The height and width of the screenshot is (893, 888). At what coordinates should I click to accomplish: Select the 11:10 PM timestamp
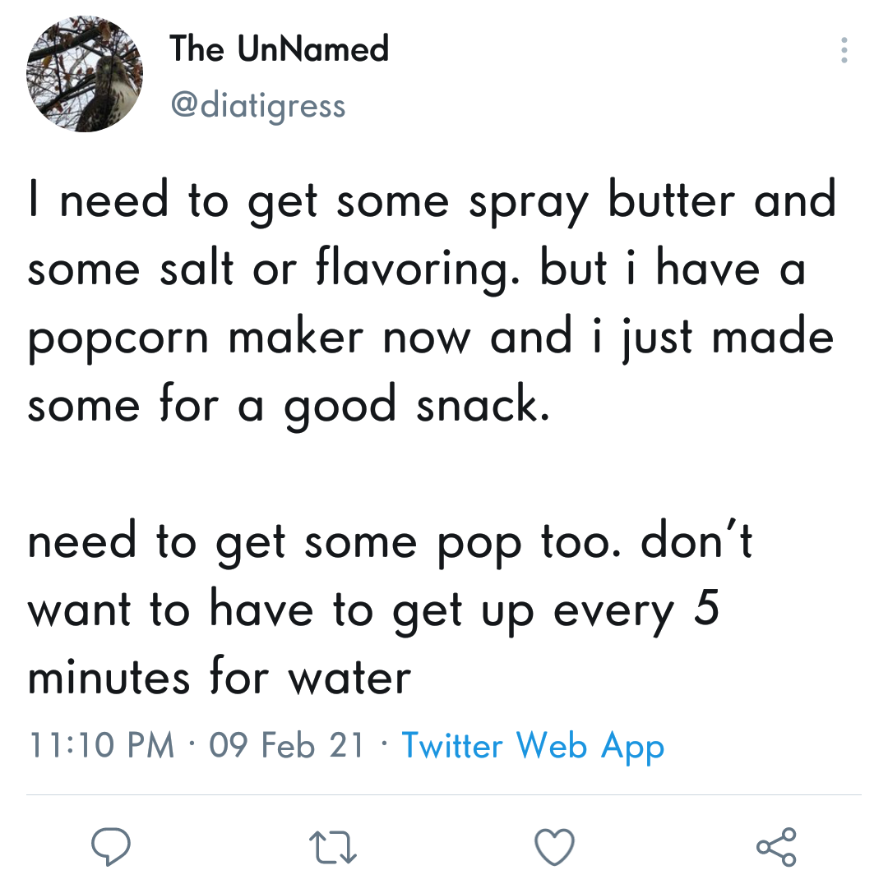pos(101,745)
